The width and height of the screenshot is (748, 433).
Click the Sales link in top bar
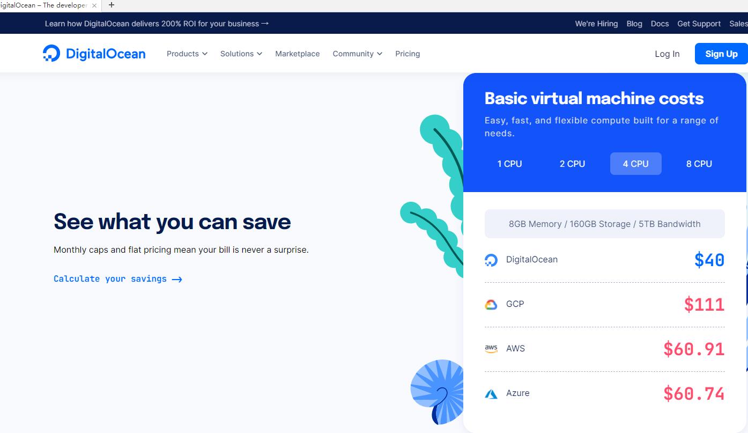point(738,24)
